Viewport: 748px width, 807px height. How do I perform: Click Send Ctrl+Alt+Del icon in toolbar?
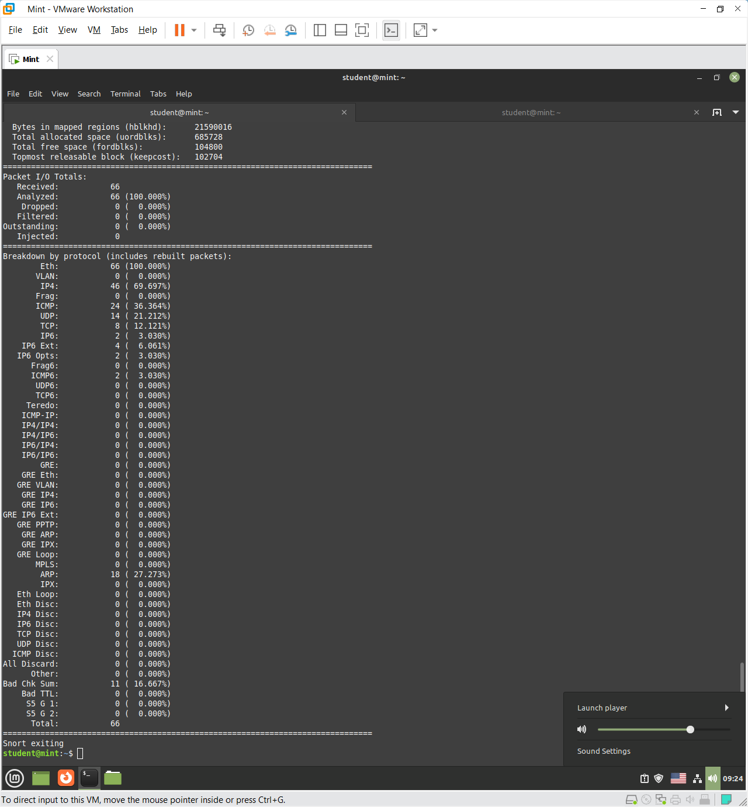(219, 30)
